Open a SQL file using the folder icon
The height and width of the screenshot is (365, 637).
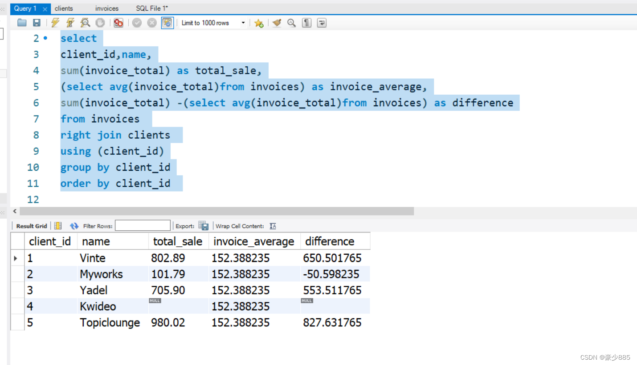coord(21,23)
